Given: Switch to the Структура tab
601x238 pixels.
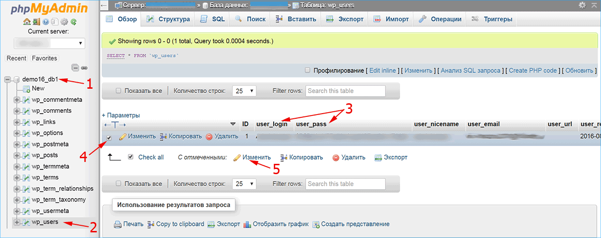Looking at the screenshot, I should point(169,19).
